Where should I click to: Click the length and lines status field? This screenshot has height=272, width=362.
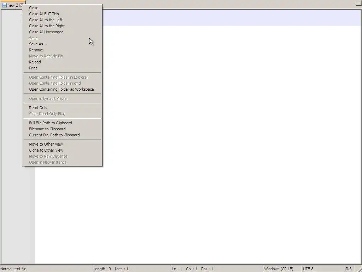pos(132,269)
